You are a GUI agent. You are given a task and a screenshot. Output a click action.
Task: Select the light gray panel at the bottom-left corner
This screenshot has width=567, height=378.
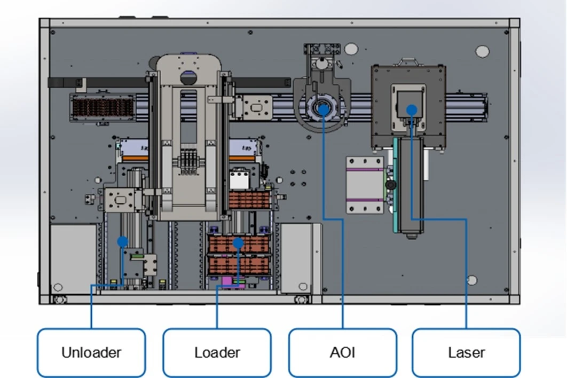73,259
